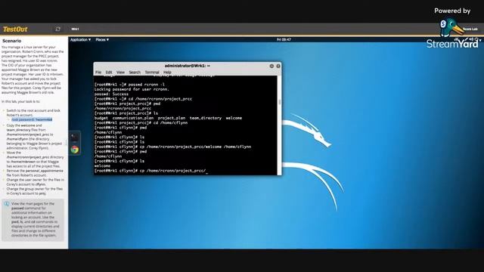Screen dimensions: 484x272
Task: Click the terminal window minimize button
Action: click(271, 66)
